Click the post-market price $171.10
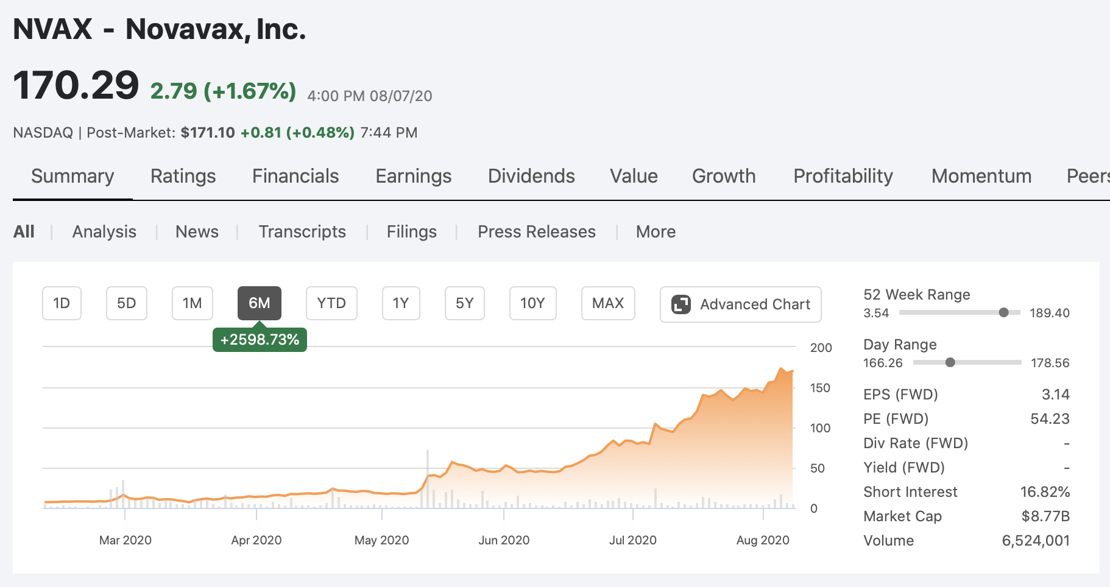This screenshot has width=1110, height=587. click(x=208, y=132)
